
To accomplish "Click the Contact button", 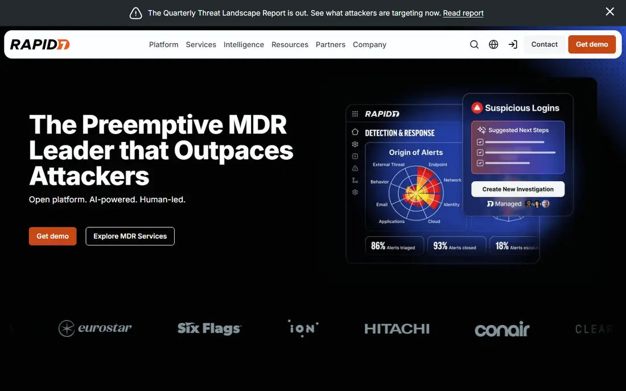I will tap(544, 44).
